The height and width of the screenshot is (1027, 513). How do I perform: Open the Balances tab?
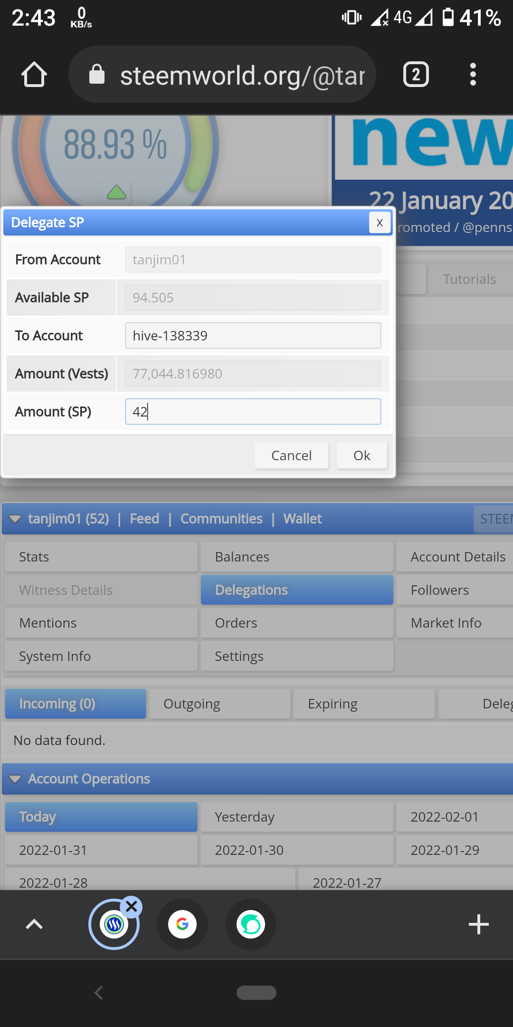click(297, 557)
